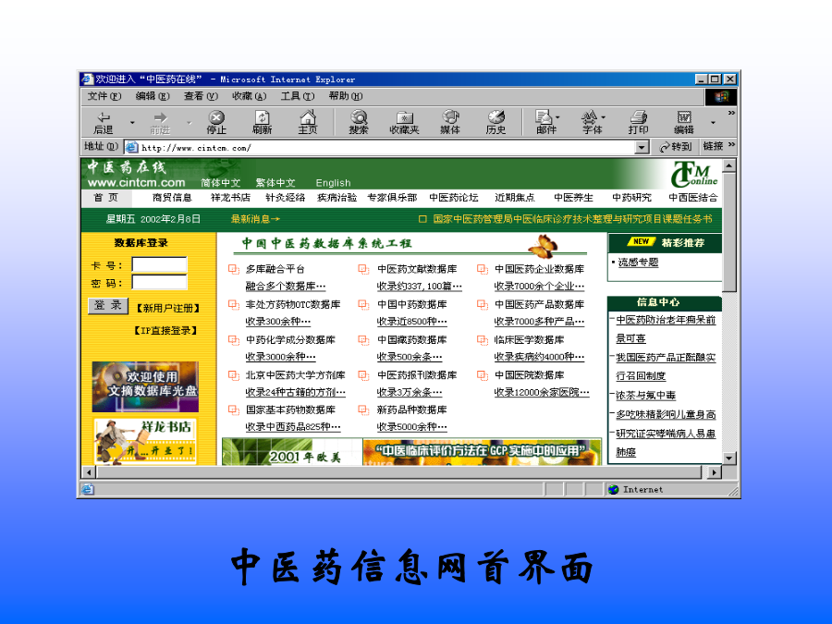Screen dimensions: 832x624
Task: Click the 转到 (Go) button
Action: point(676,147)
